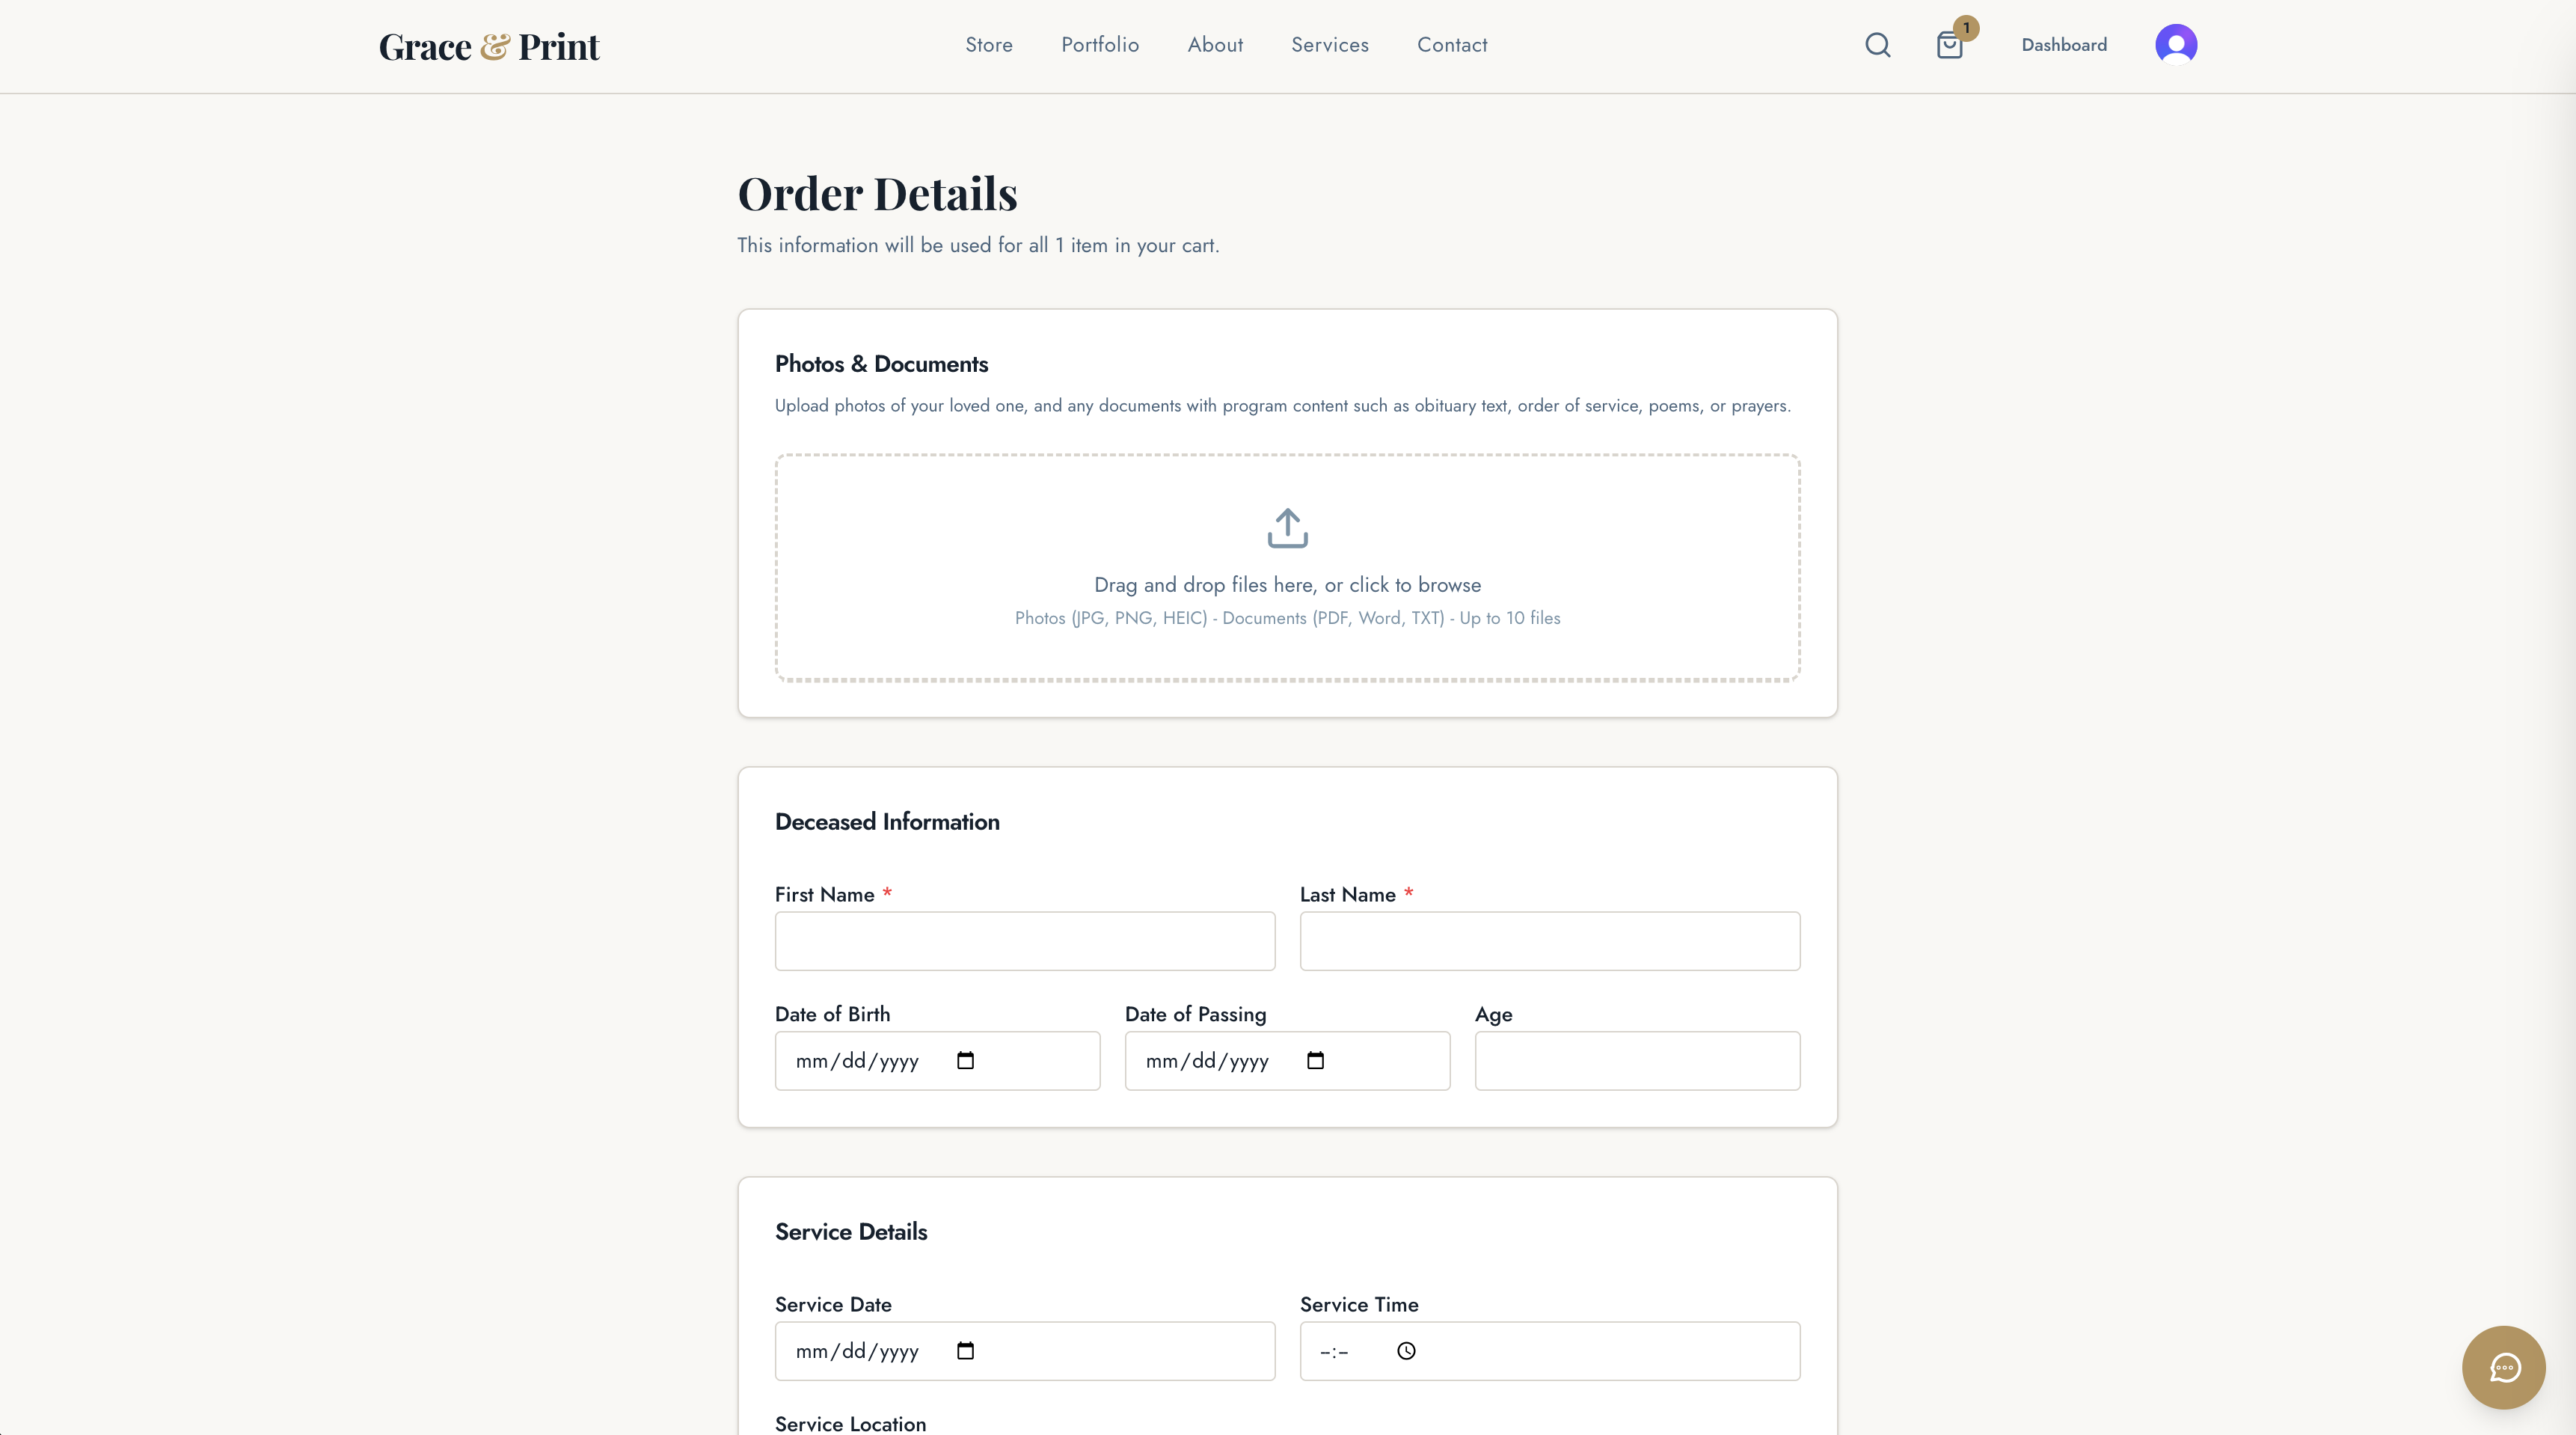
Task: Click the user profile avatar
Action: tap(2175, 45)
